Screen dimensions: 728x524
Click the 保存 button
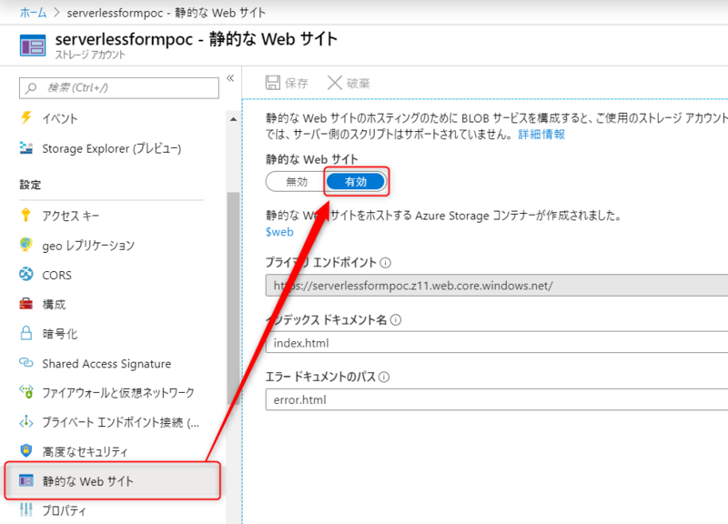(287, 83)
